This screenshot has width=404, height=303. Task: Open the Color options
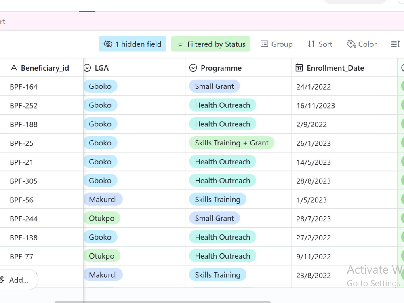[x=362, y=44]
